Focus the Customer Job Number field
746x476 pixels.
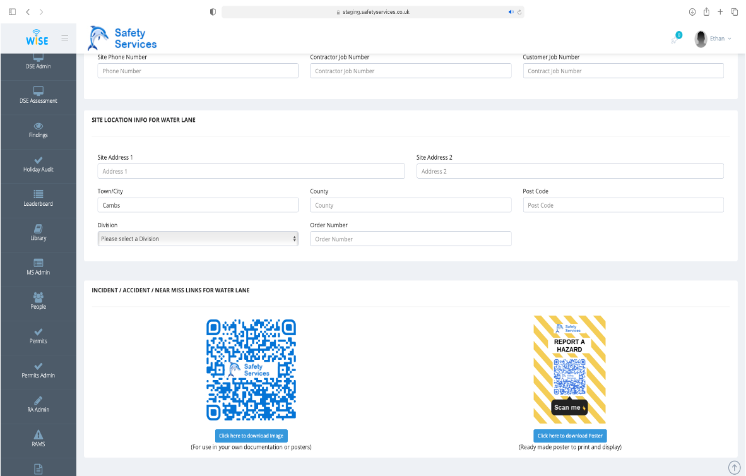point(624,71)
